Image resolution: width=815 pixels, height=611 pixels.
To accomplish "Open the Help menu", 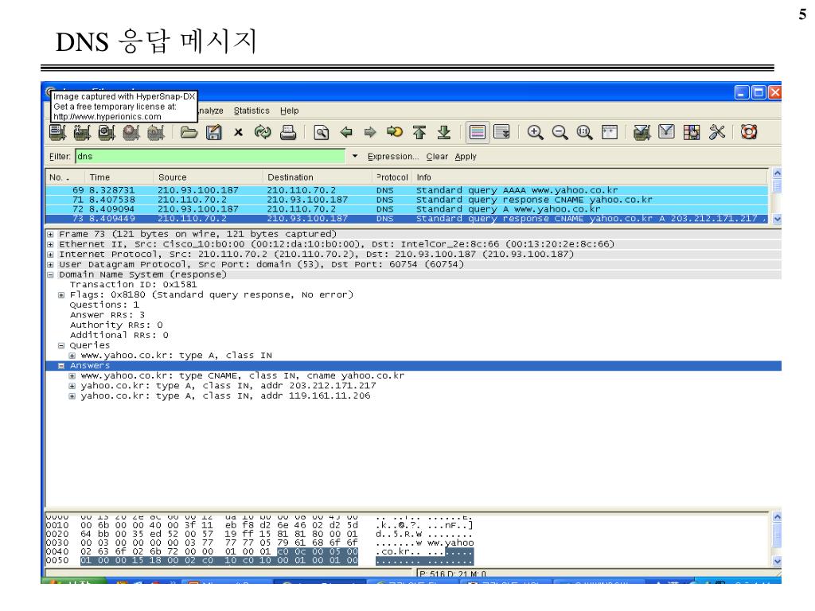I will tap(290, 111).
